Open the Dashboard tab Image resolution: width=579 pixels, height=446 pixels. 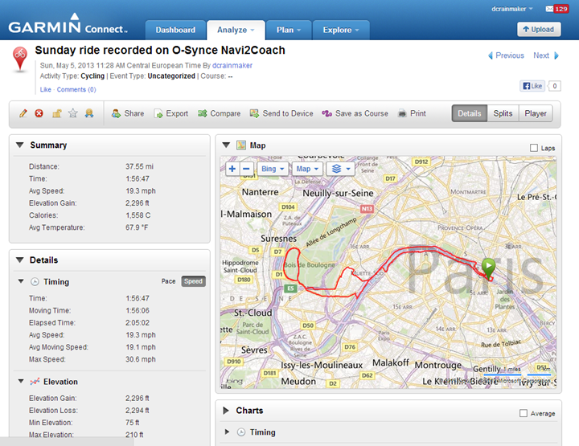(175, 30)
